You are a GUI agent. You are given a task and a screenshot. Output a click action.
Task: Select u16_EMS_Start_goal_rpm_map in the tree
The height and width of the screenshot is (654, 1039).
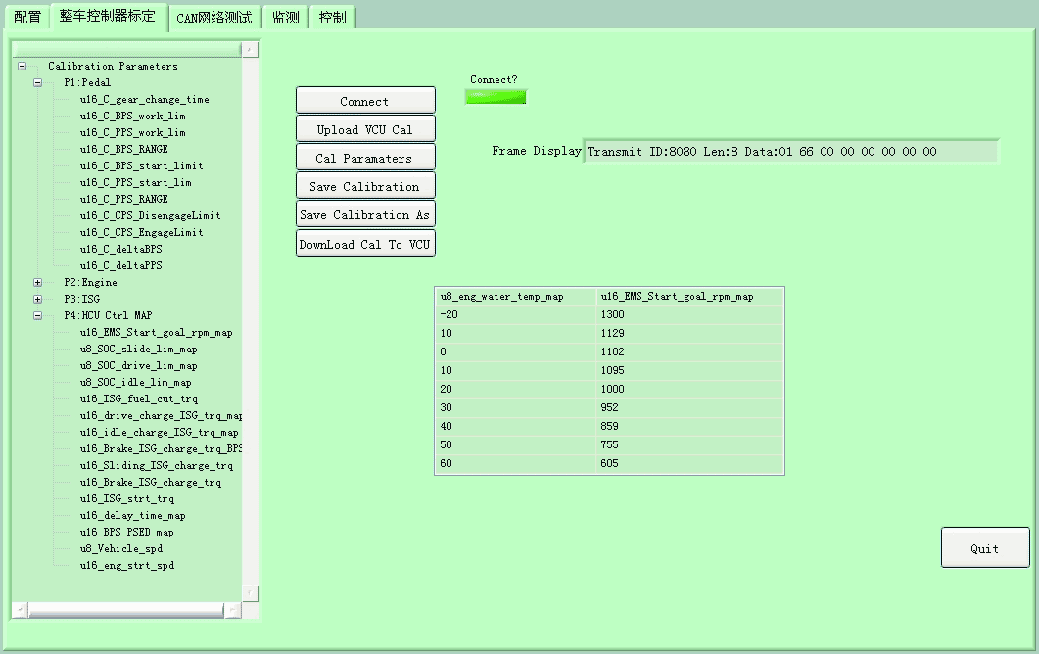tap(156, 333)
